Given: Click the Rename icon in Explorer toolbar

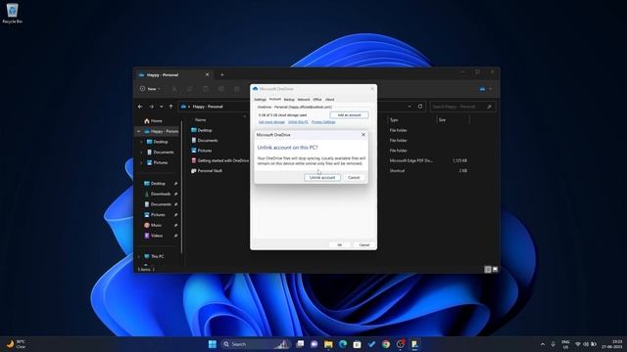Looking at the screenshot, I should (221, 89).
